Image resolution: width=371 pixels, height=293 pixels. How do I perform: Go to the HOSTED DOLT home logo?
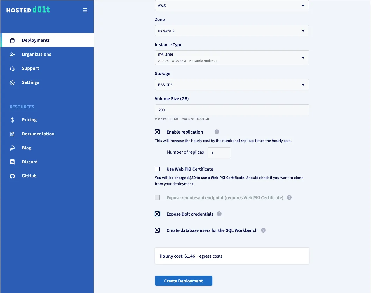(x=28, y=10)
